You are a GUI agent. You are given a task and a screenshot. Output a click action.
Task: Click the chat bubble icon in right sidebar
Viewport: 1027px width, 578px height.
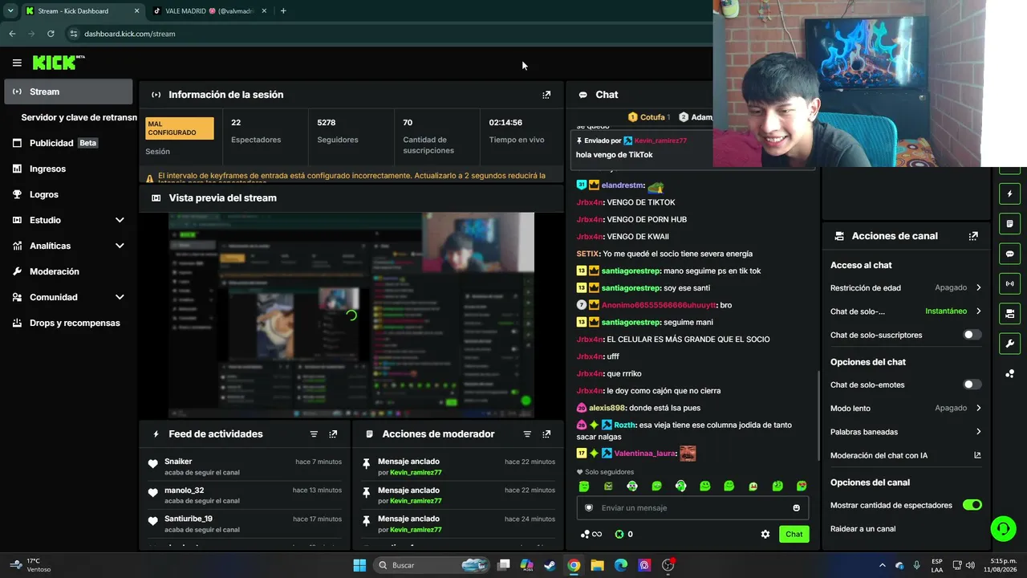point(1009,254)
